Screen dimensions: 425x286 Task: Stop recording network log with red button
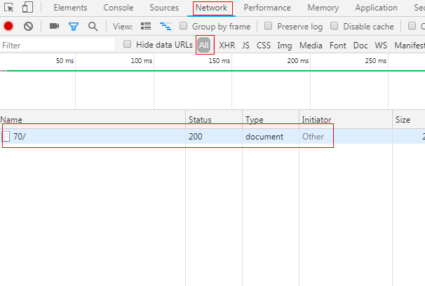8,26
